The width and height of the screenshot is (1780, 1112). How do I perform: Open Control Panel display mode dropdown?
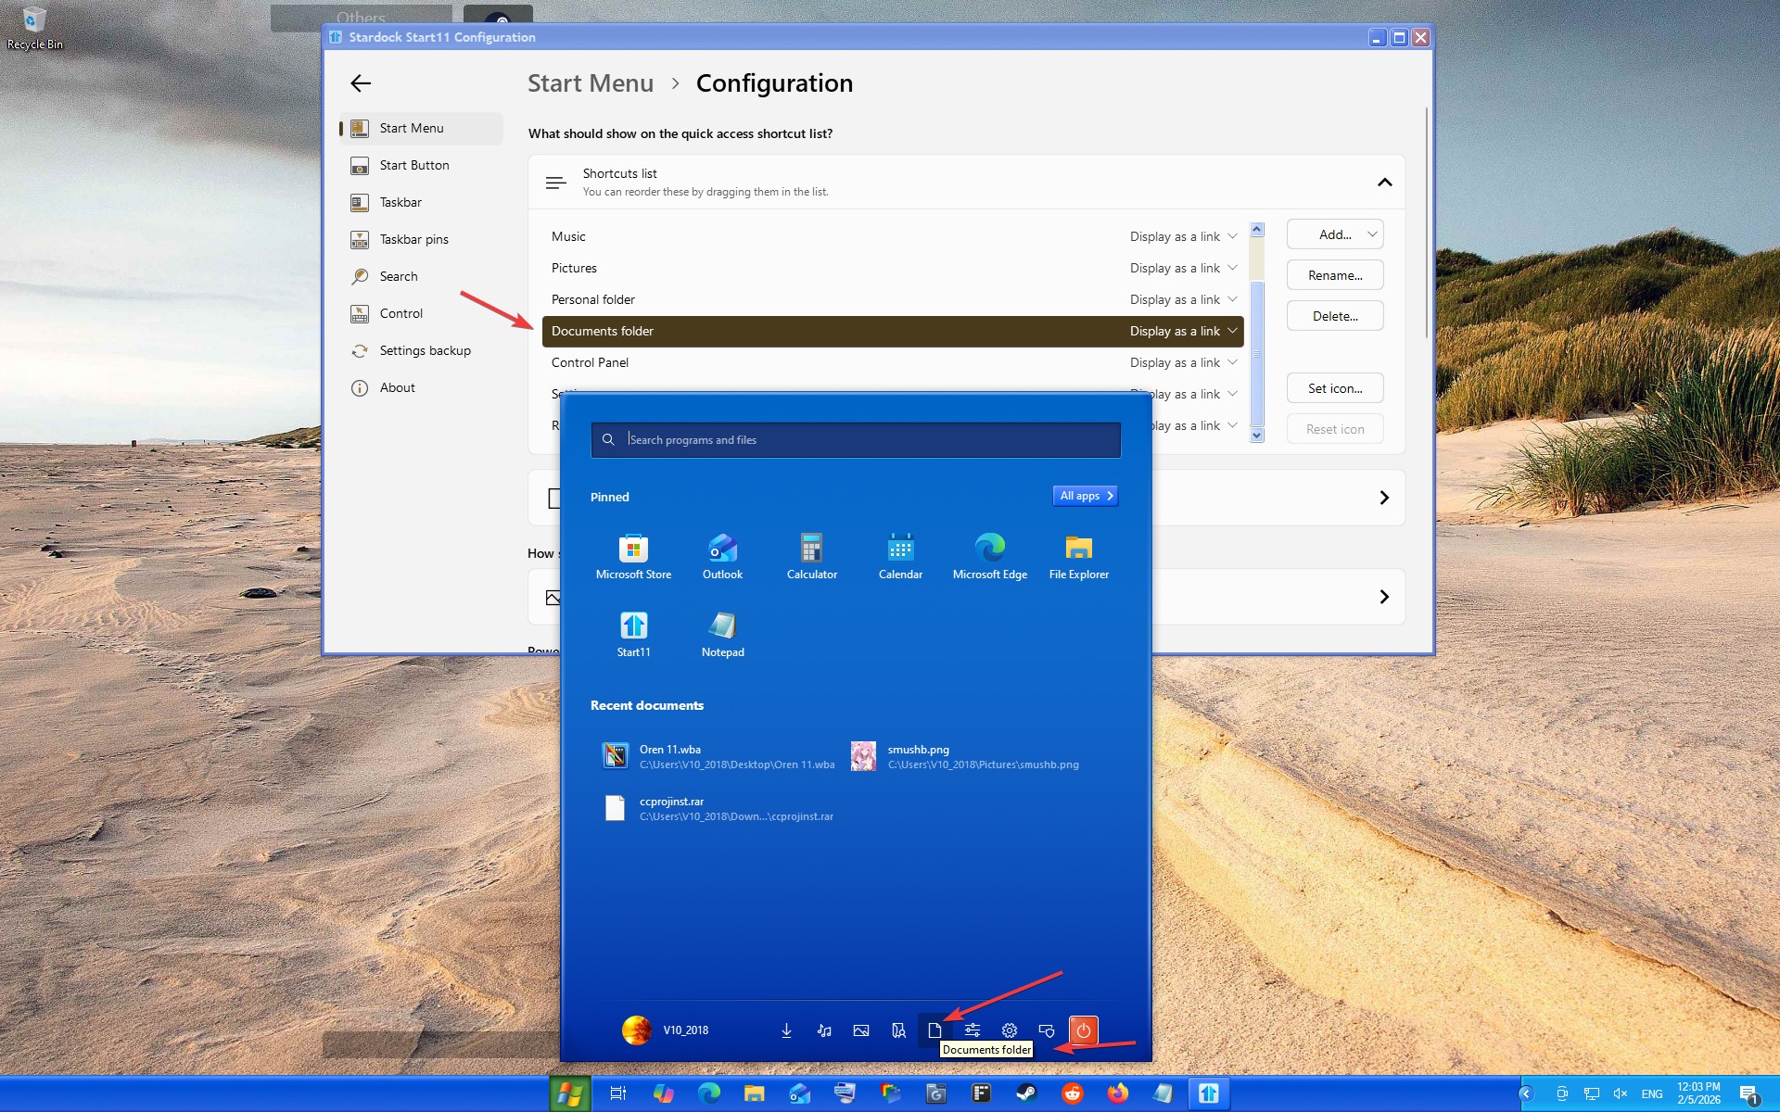[x=1183, y=362]
